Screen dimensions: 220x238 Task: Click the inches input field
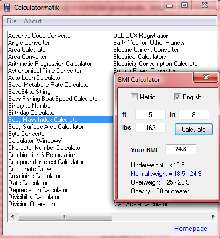coord(194,114)
